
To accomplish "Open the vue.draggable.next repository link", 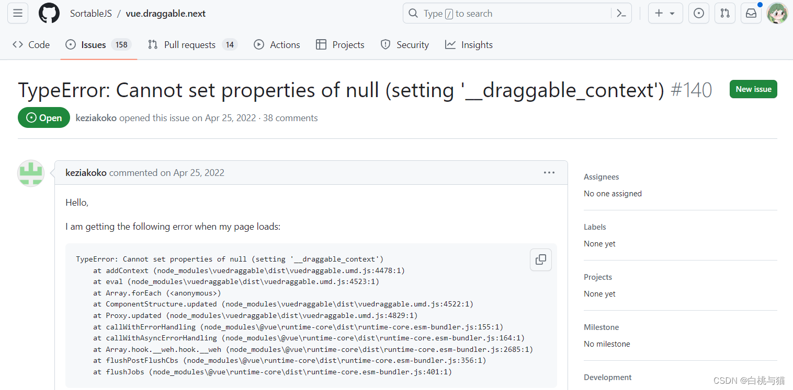I will click(166, 14).
